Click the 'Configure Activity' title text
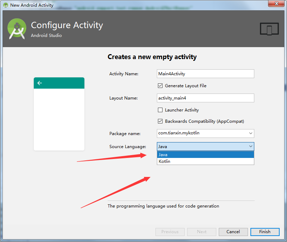Image resolution: width=287 pixels, height=242 pixels. [67, 25]
